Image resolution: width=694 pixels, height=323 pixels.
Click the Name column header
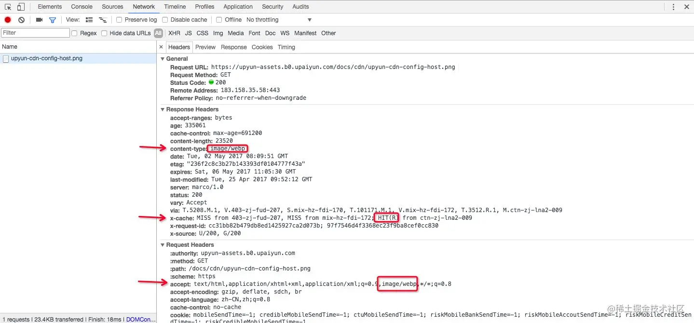click(x=78, y=47)
